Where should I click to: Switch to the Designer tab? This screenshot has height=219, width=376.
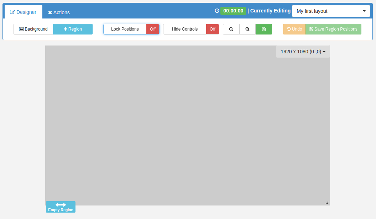pyautogui.click(x=23, y=12)
